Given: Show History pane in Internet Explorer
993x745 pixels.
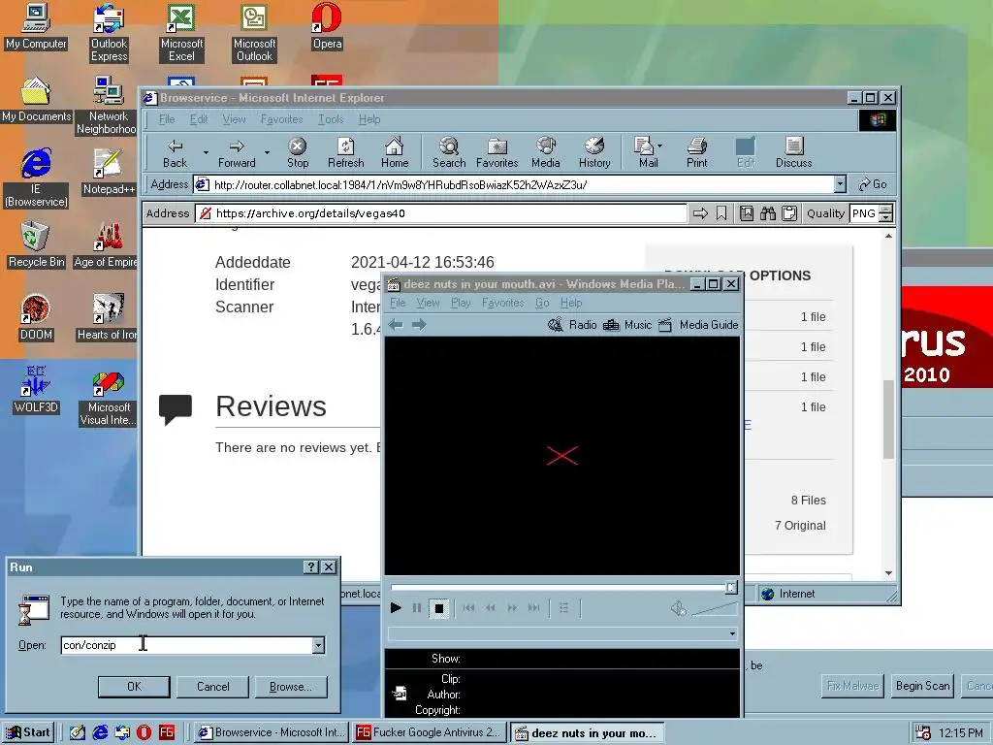Looking at the screenshot, I should click(x=594, y=153).
